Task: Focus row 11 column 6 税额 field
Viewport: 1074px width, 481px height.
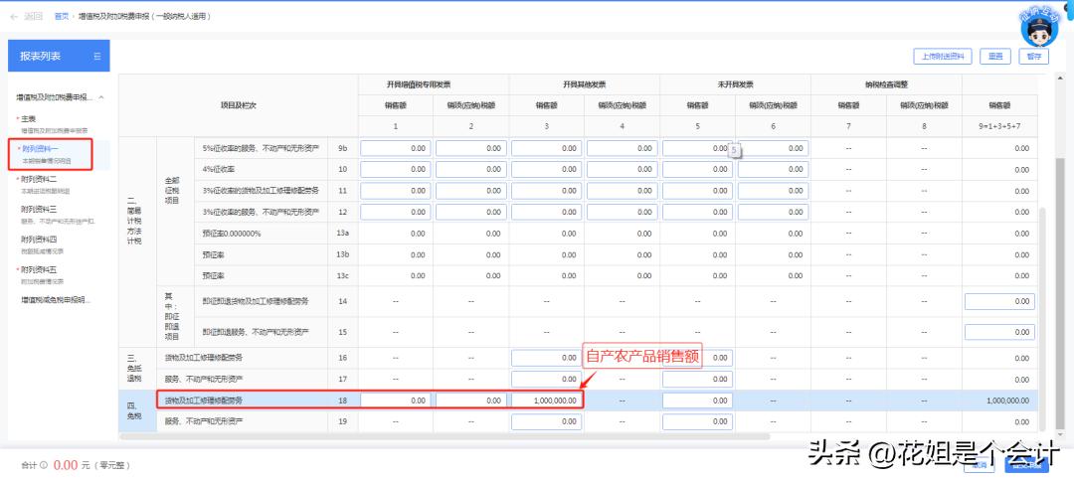Action: coord(773,191)
